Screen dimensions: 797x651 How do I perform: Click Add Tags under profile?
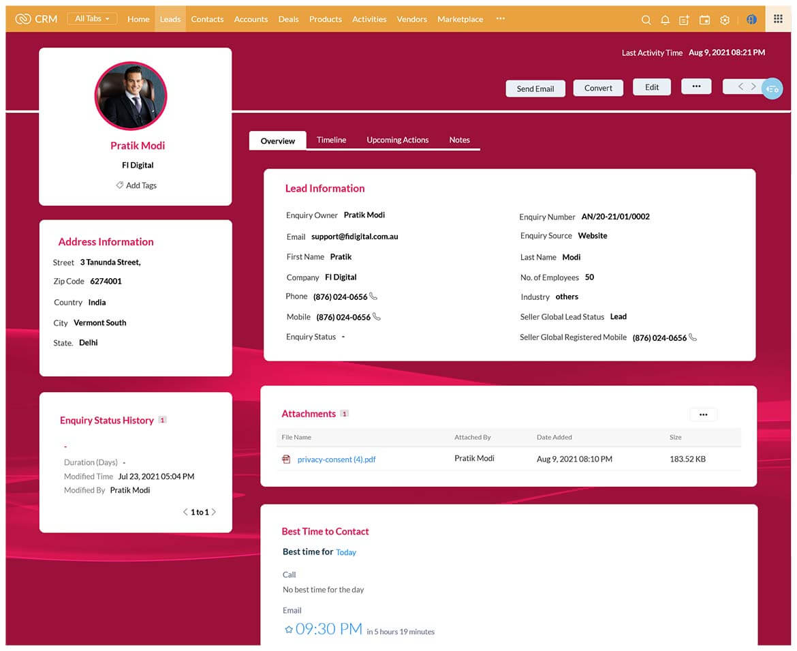click(x=136, y=185)
